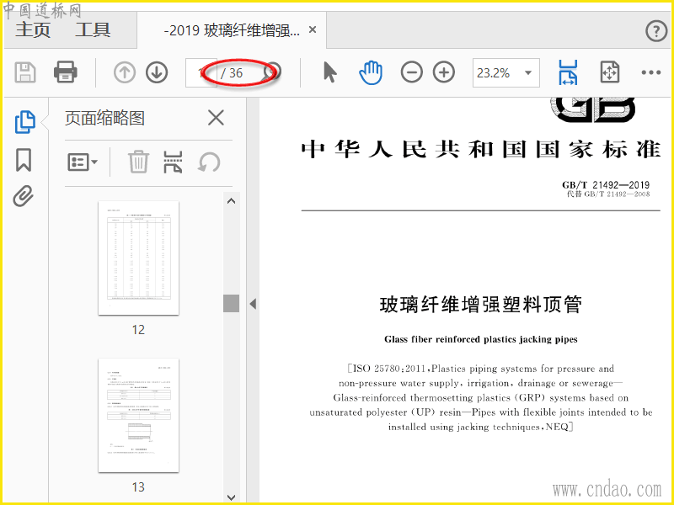Click the save file icon
This screenshot has width=674, height=505.
tap(25, 72)
